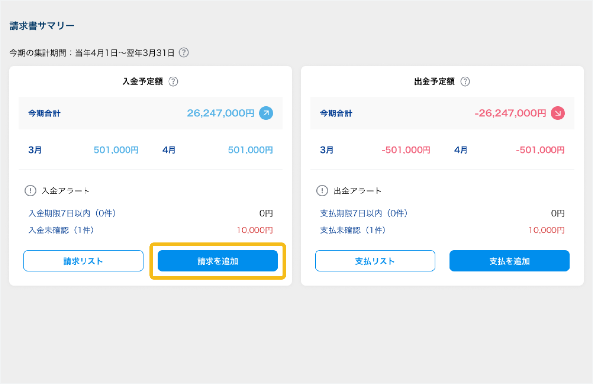
Task: Click blue up-right arrow beside 26,247,000円
Action: [266, 113]
